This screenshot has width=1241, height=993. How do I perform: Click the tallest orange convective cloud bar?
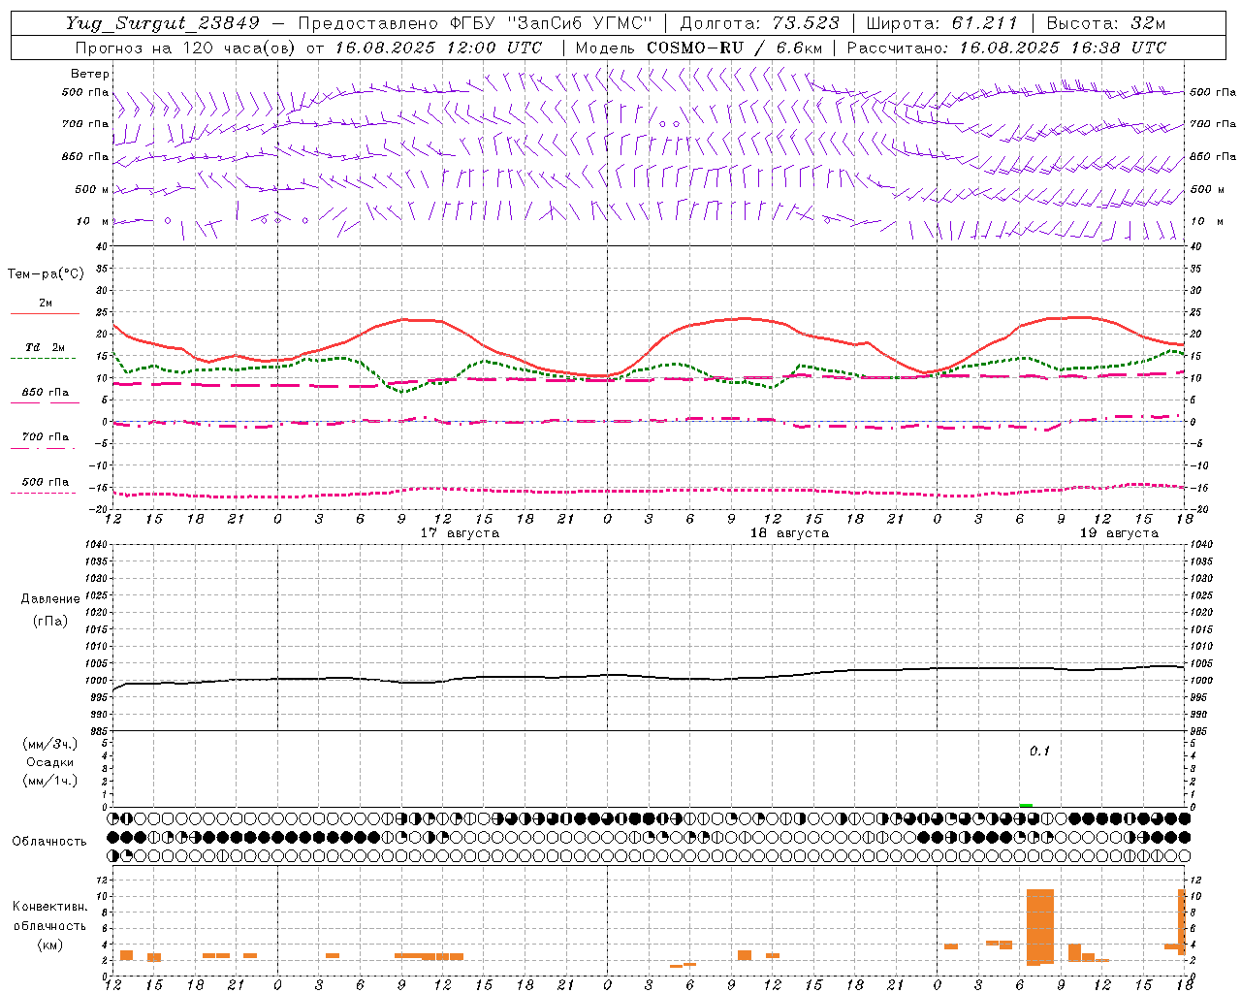point(1039,926)
